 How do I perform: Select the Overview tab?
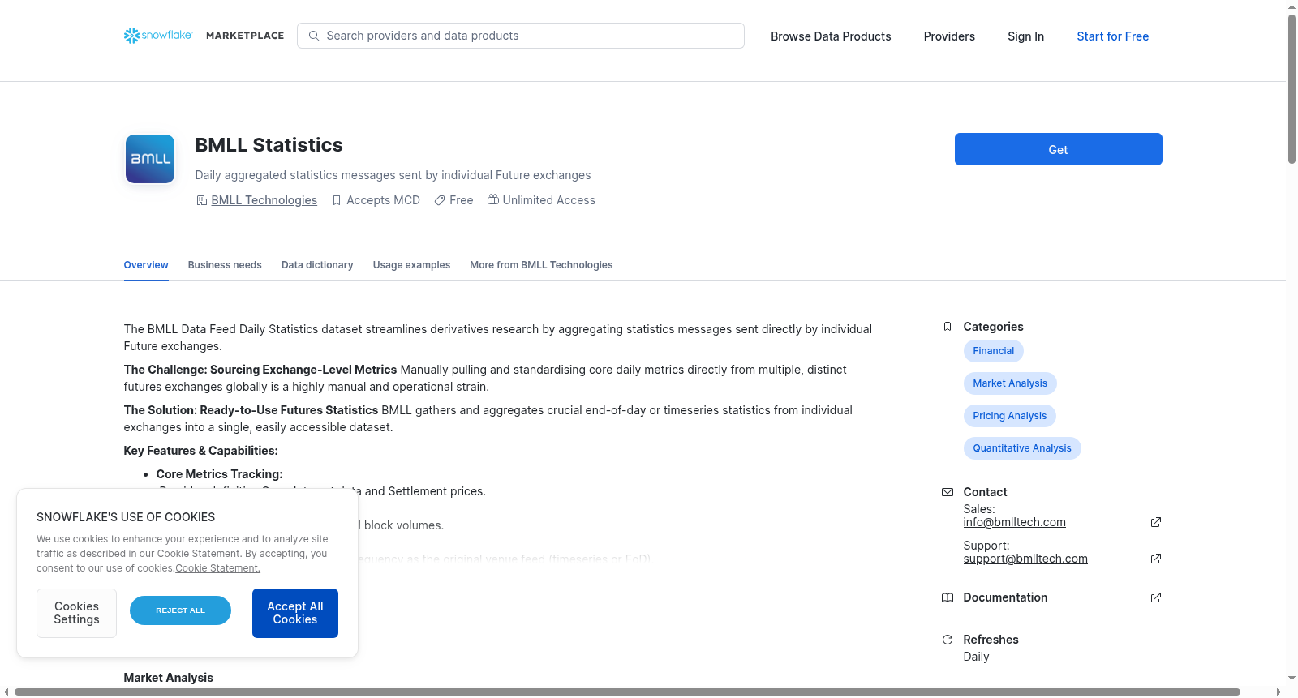(146, 265)
